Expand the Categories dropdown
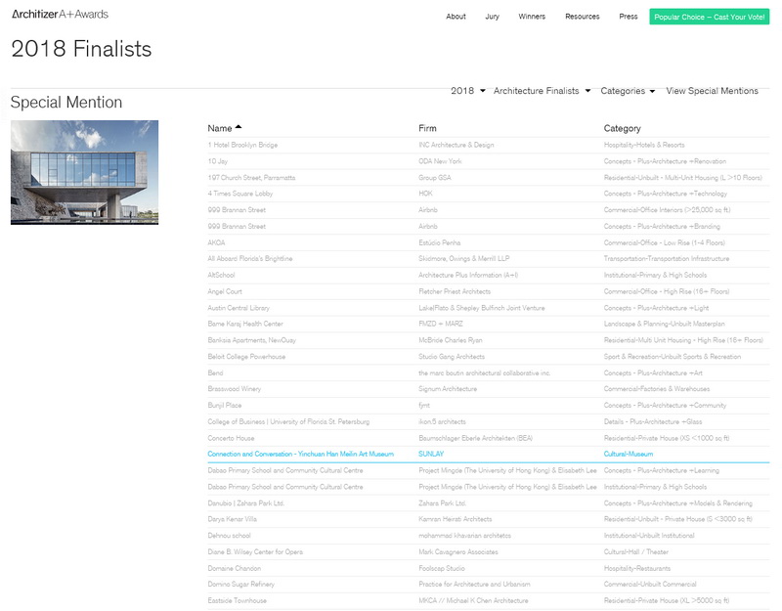The height and width of the screenshot is (611, 782). (x=628, y=91)
